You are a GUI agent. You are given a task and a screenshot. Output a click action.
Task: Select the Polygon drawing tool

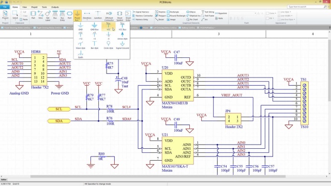(161, 16)
